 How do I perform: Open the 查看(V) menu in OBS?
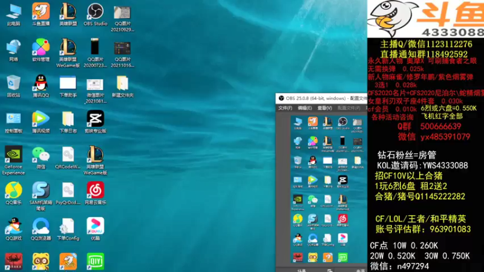(324, 108)
